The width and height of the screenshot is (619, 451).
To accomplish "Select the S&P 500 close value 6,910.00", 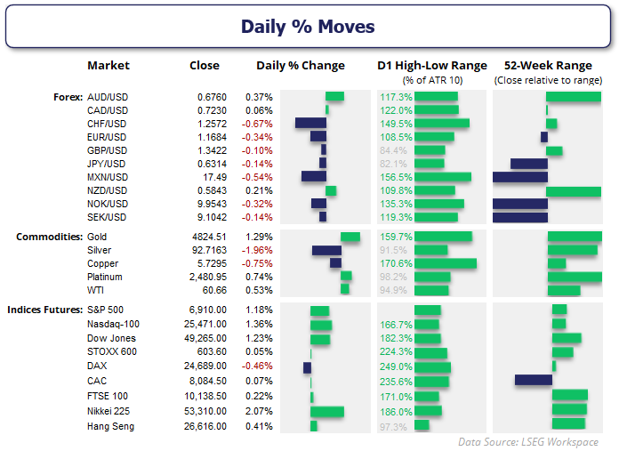I will [208, 310].
